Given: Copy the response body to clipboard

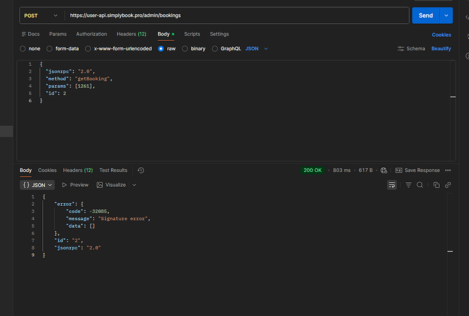Looking at the screenshot, I should [436, 185].
